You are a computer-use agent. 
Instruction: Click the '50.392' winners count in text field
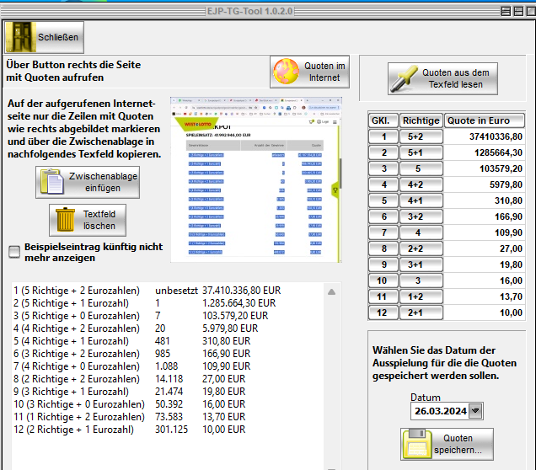click(x=169, y=404)
